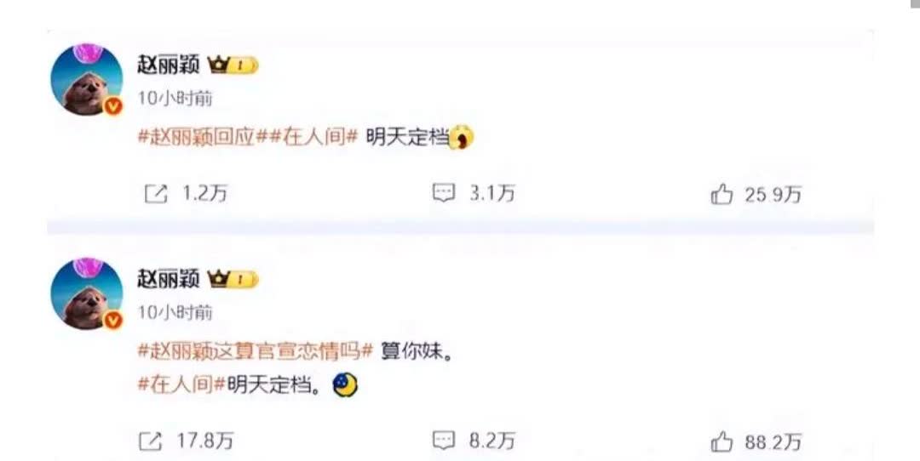
Task: Open the #赵丽颖这算官宣恋情吗# hashtag
Action: (255, 351)
